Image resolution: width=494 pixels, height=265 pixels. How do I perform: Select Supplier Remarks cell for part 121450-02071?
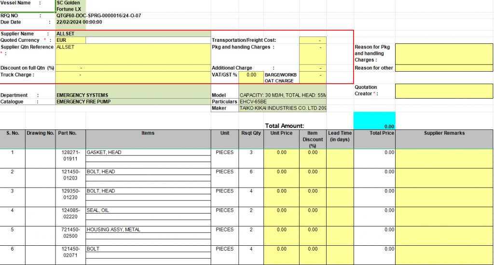click(444, 254)
